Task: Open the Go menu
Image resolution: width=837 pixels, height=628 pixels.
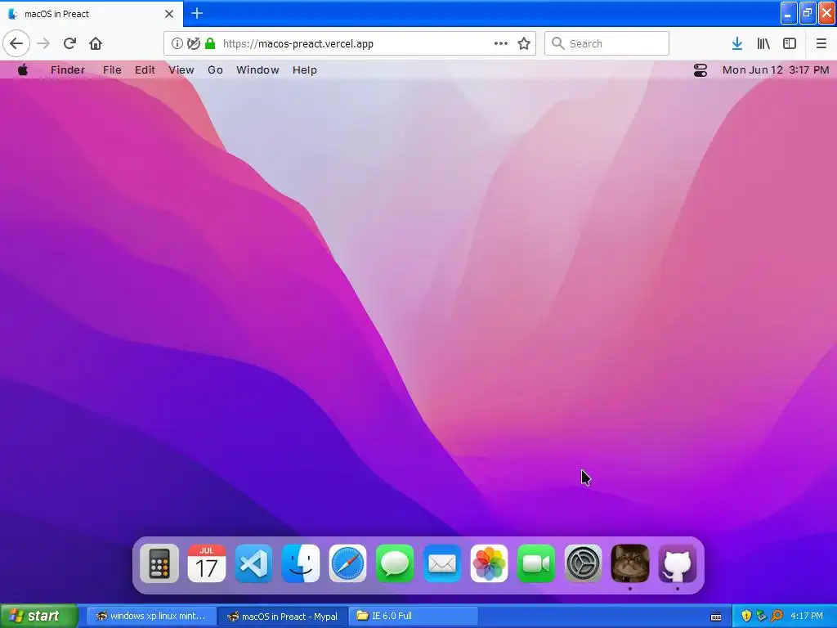Action: [215, 70]
